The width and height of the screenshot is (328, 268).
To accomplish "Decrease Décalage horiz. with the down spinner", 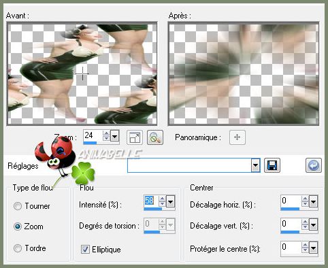I will click(x=305, y=203).
